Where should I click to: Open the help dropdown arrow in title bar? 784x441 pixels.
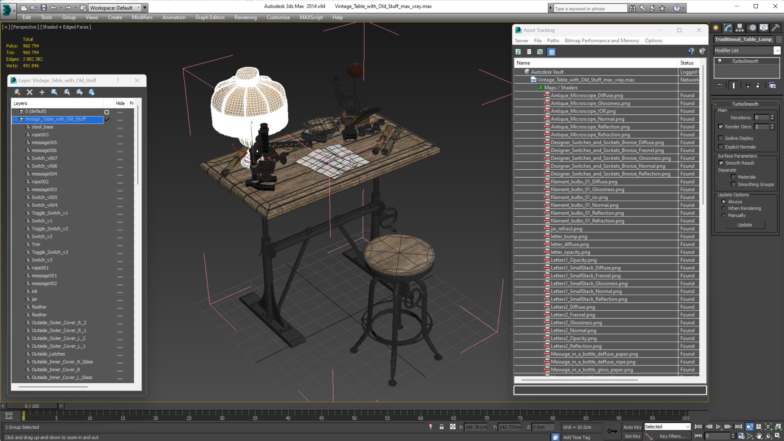tap(683, 8)
